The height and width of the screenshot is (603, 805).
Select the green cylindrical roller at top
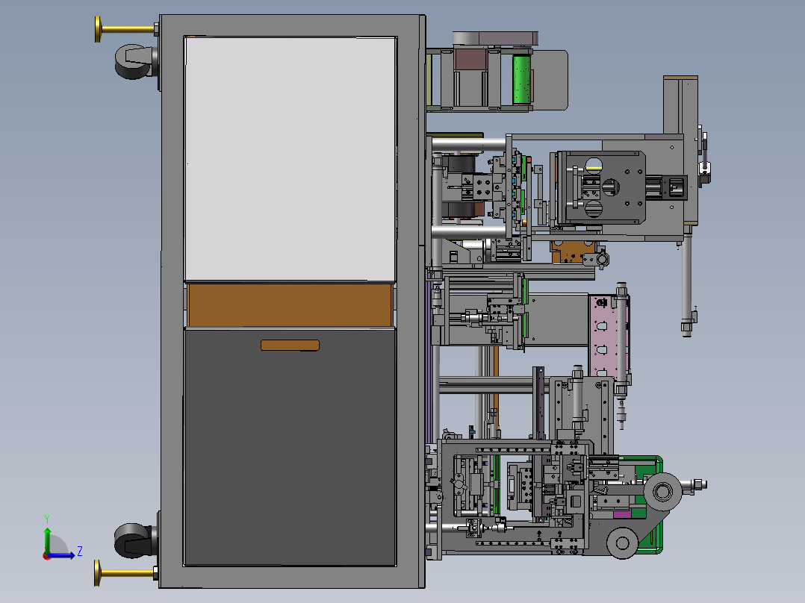(x=522, y=80)
